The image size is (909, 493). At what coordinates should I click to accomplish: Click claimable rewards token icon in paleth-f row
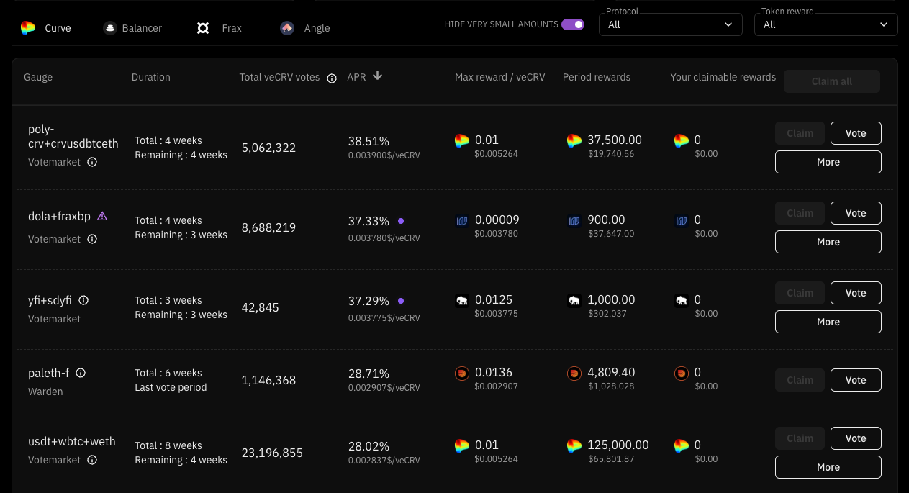[682, 374]
